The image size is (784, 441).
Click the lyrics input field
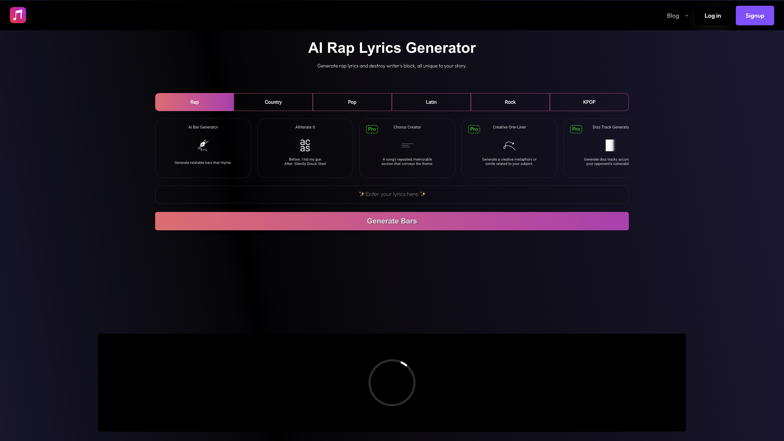[392, 194]
